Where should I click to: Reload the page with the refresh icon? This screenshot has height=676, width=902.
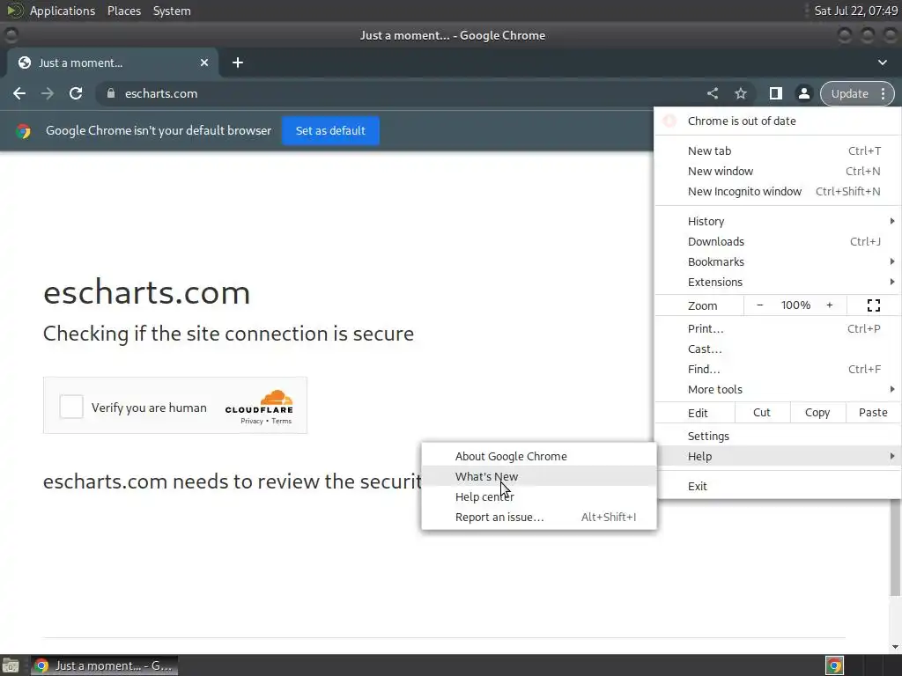(x=76, y=93)
